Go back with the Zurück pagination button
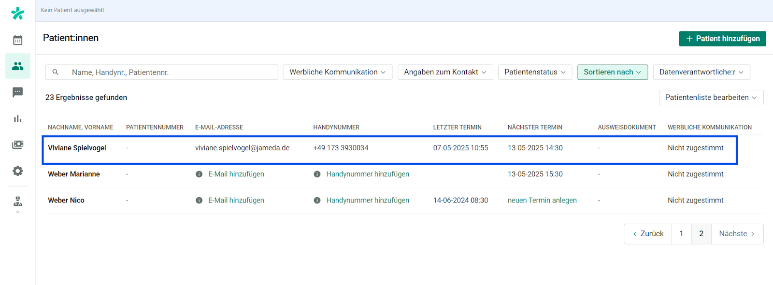This screenshot has width=773, height=285. click(648, 234)
